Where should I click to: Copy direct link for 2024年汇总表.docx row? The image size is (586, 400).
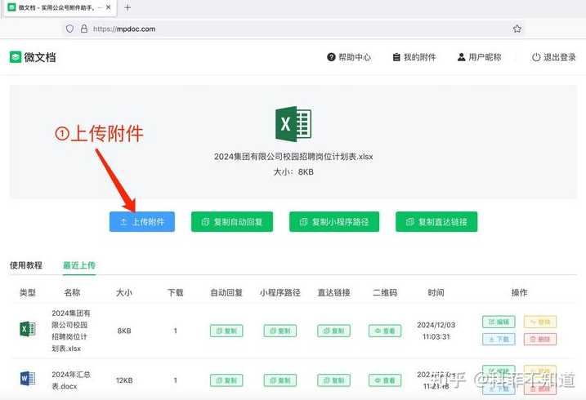[x=333, y=380]
